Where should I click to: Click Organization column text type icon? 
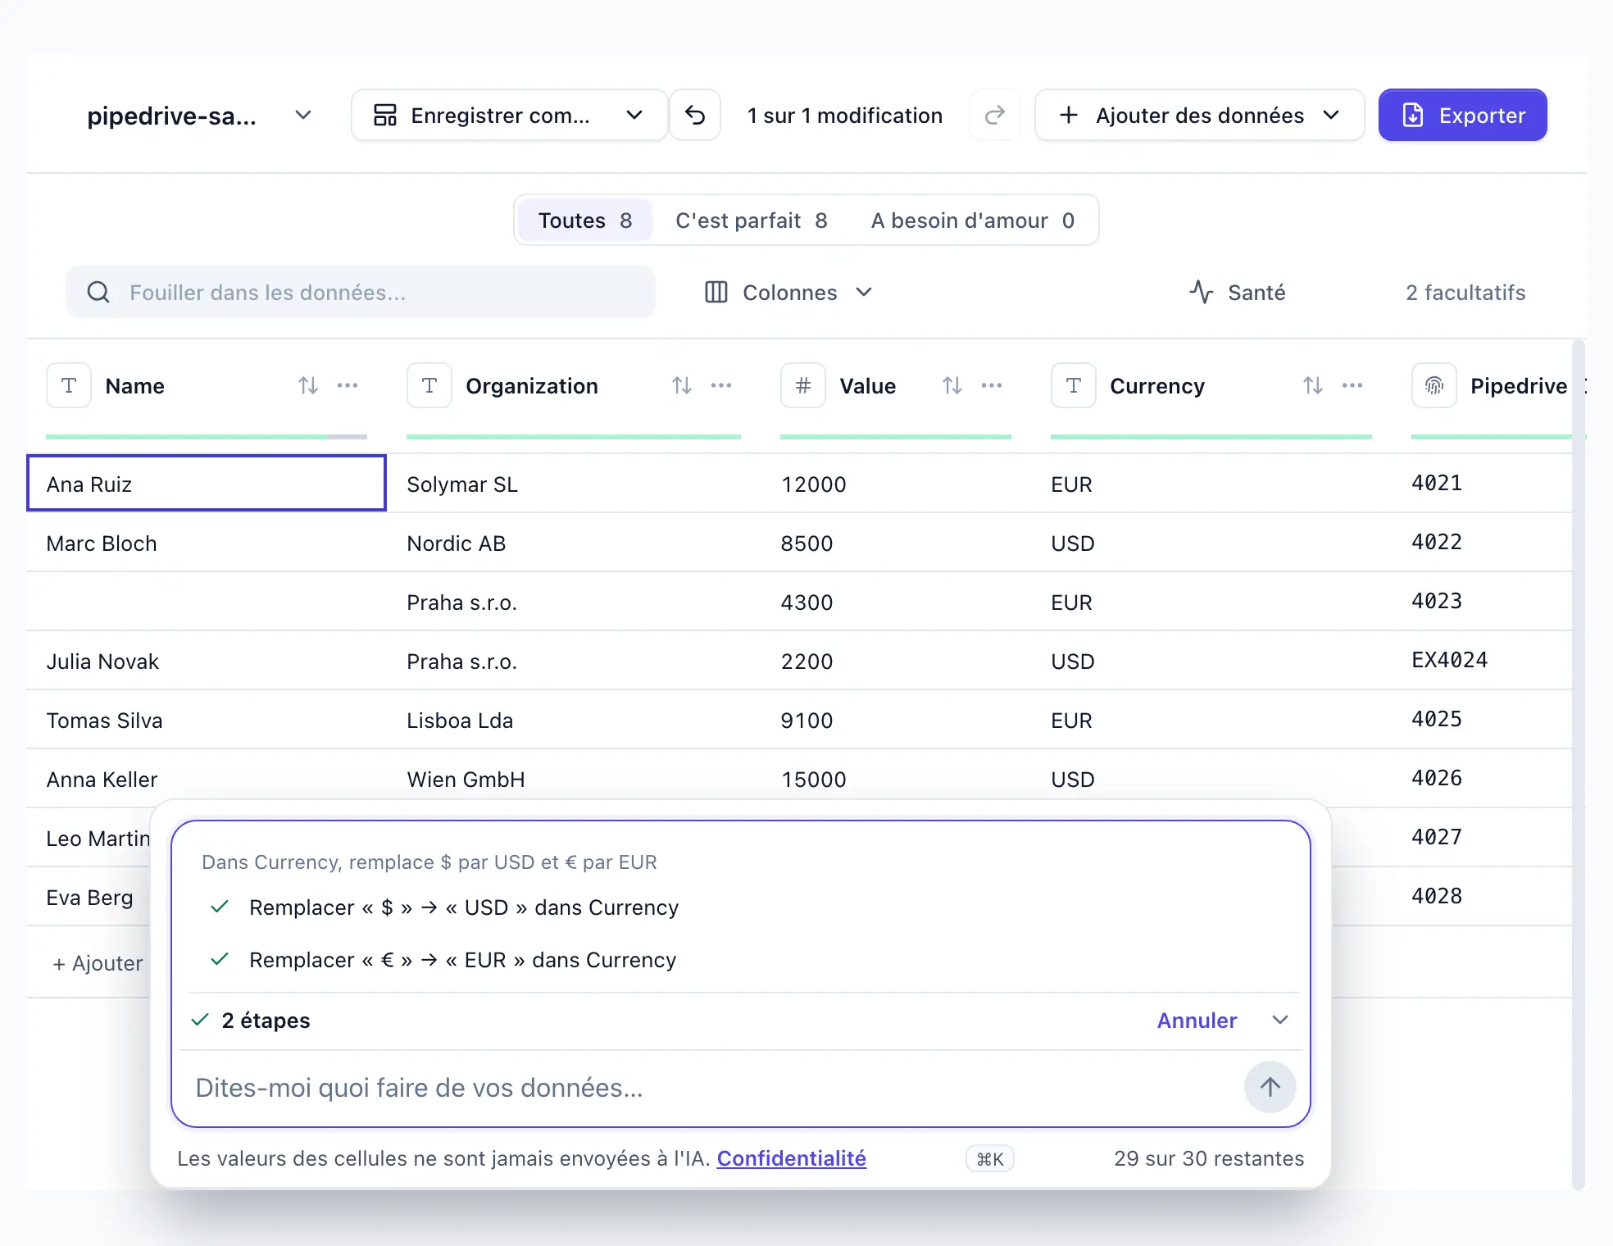[429, 385]
